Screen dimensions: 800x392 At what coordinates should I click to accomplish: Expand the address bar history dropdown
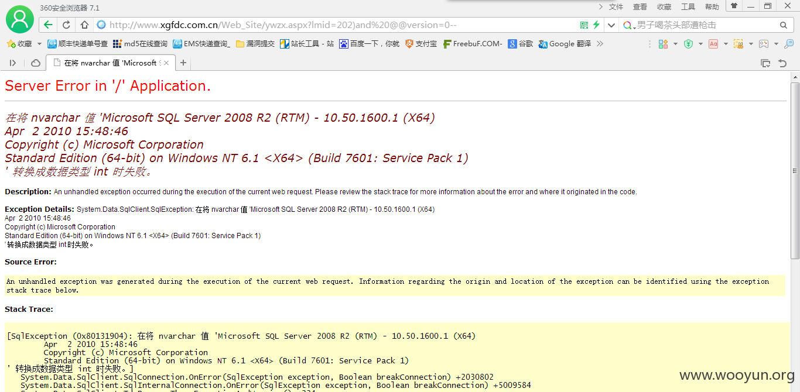(611, 25)
